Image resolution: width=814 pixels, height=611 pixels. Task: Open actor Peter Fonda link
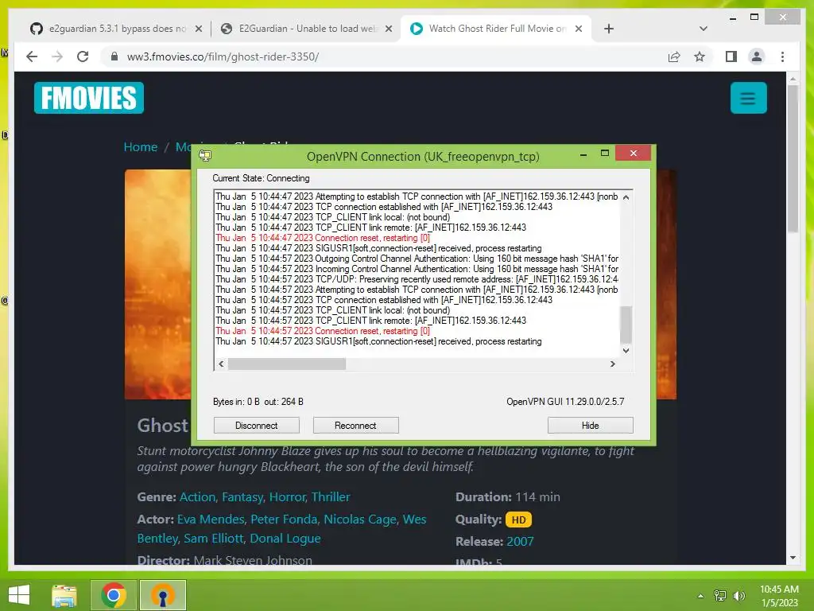[x=284, y=519]
